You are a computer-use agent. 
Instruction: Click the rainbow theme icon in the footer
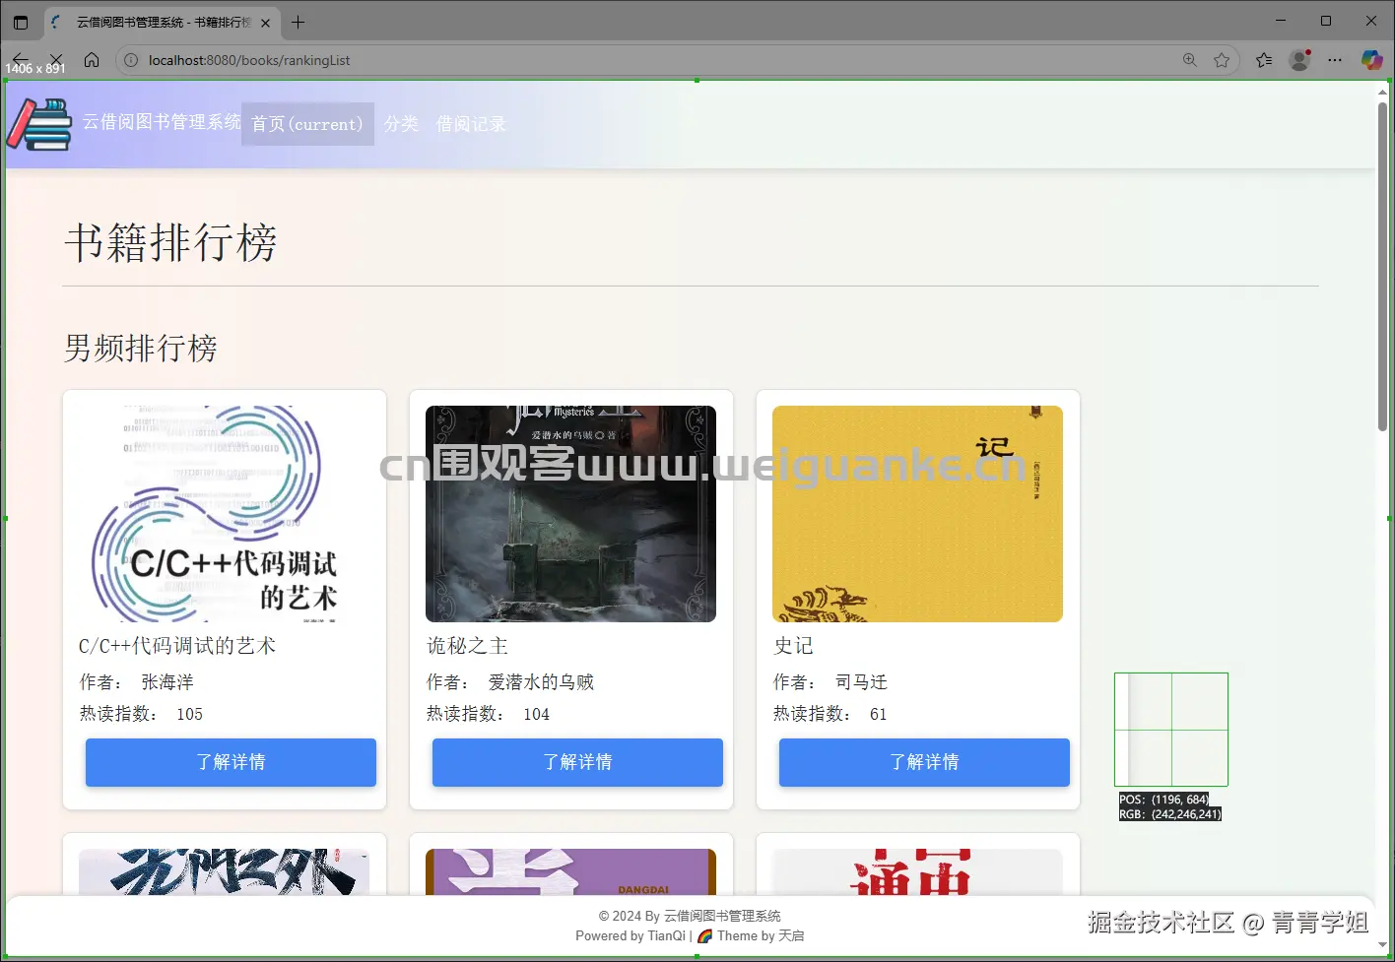tap(705, 935)
